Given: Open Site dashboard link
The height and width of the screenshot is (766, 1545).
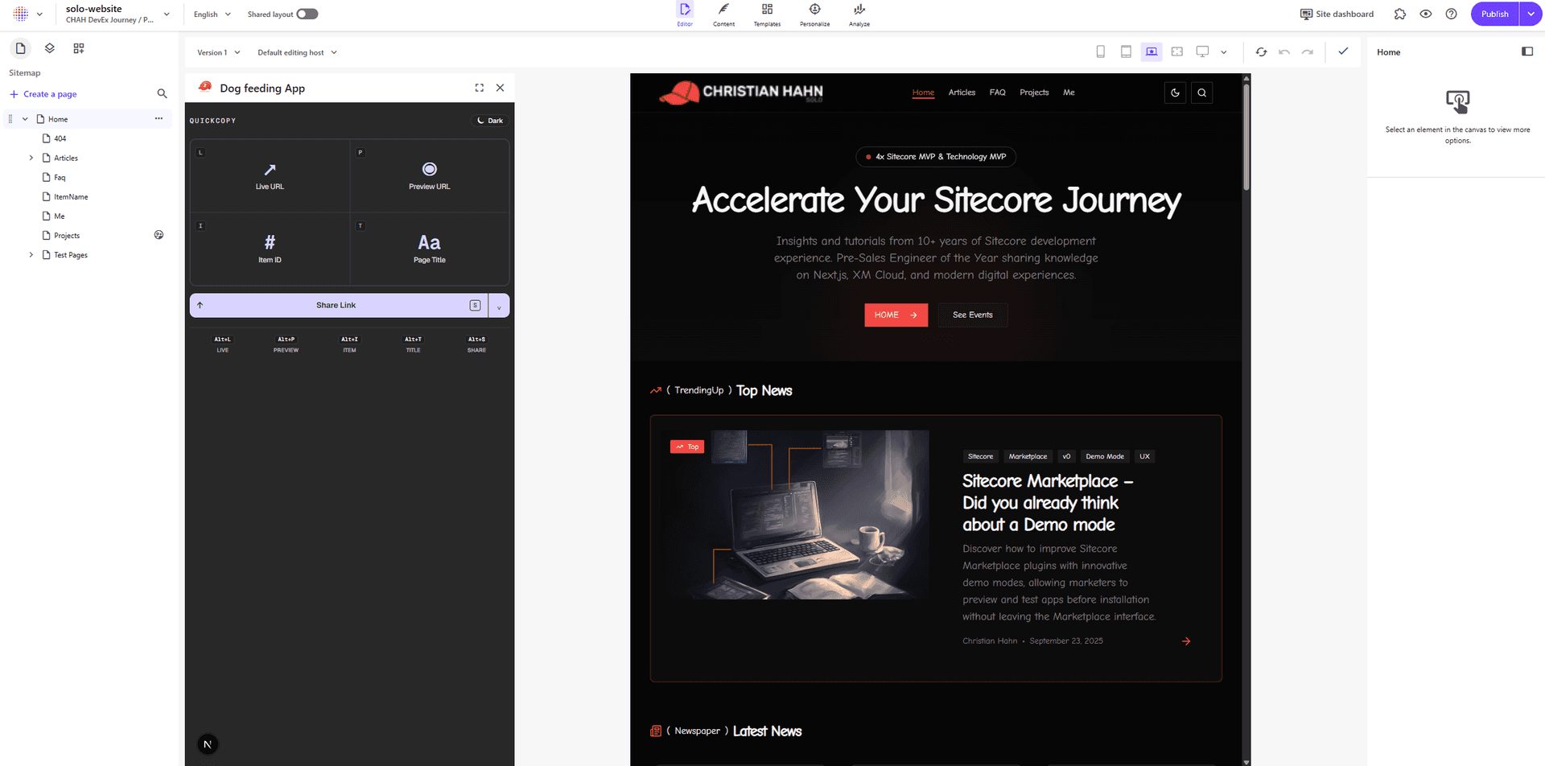Looking at the screenshot, I should [x=1337, y=14].
